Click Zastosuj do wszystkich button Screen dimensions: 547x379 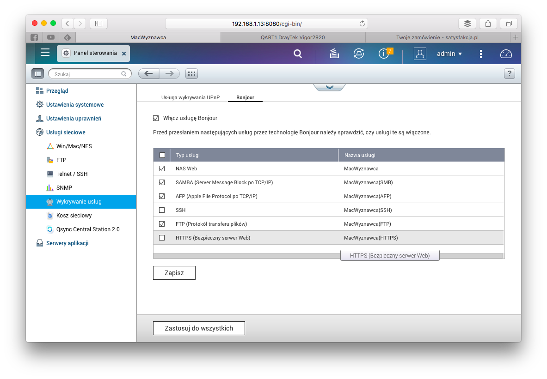[199, 328]
